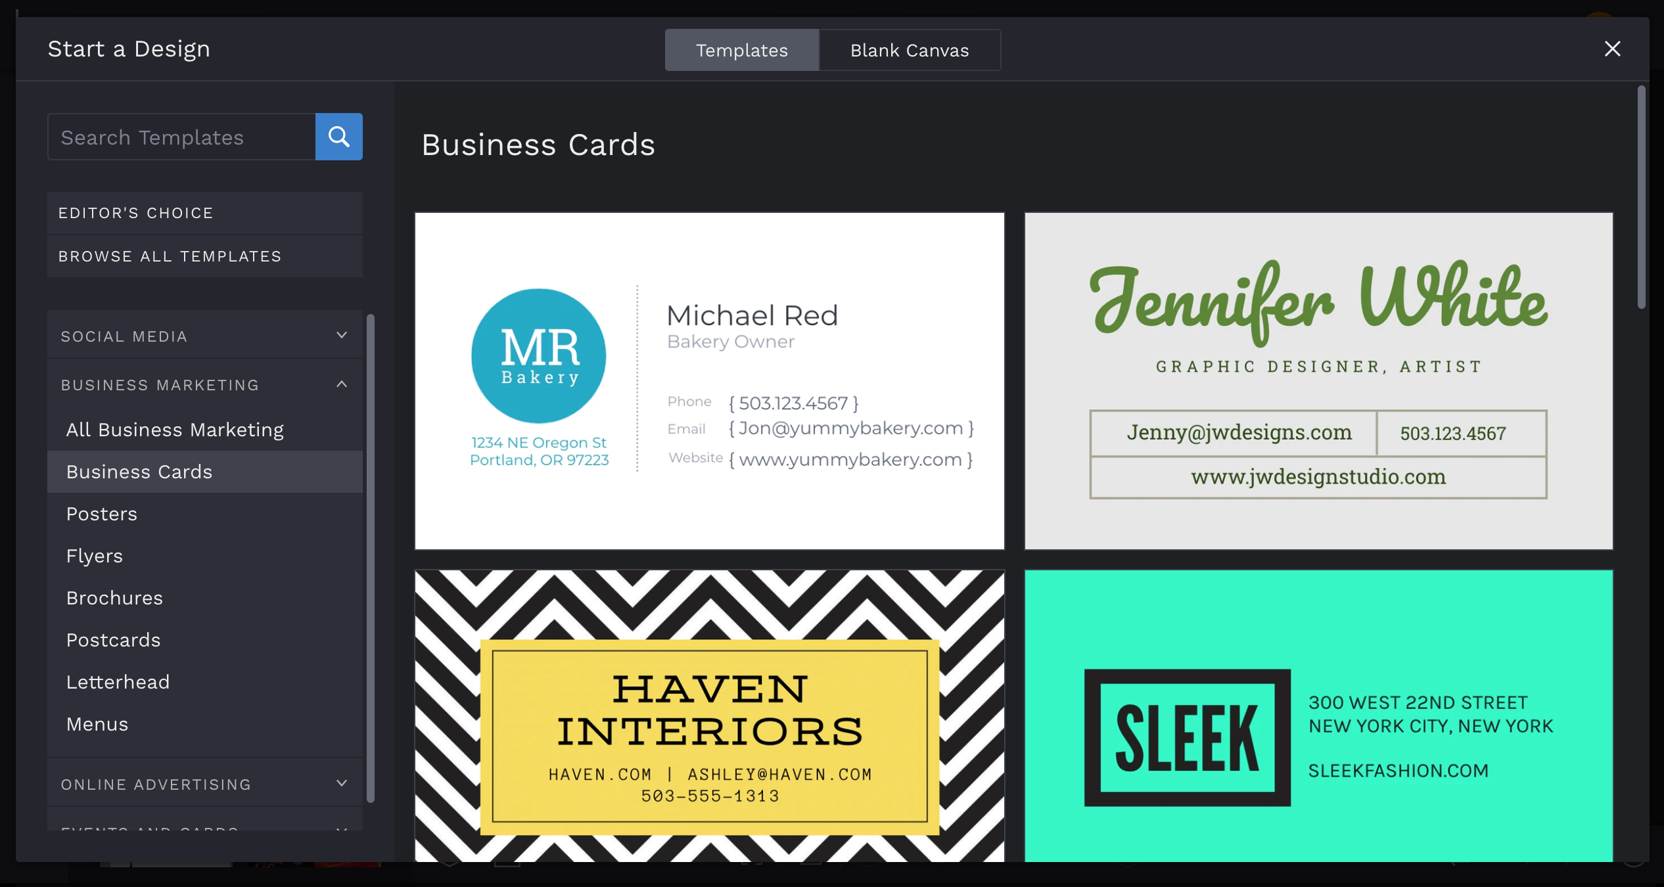Switch to the Blank Canvas tab
1664x887 pixels.
click(910, 50)
